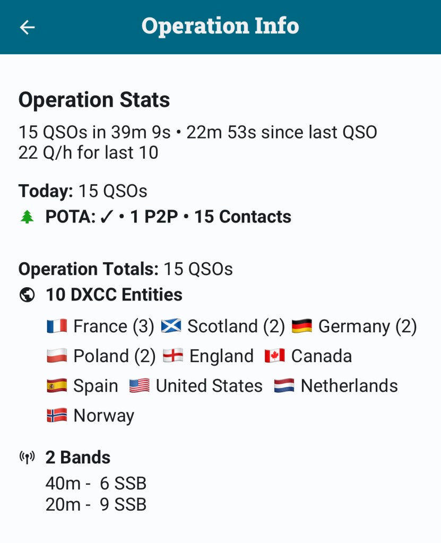The image size is (441, 543).
Task: Tap the POTA 1 P2P summary line
Action: (168, 217)
